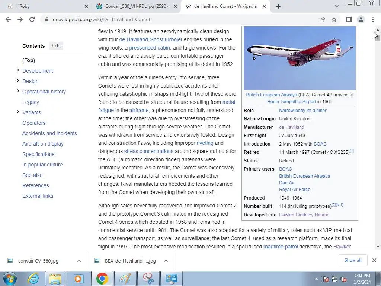Image resolution: width=381 pixels, height=286 pixels.
Task: Go to the Design section
Action: [x=31, y=81]
